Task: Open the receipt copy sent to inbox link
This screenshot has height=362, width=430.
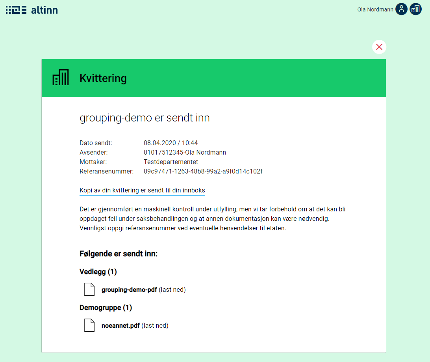Action: pyautogui.click(x=142, y=190)
